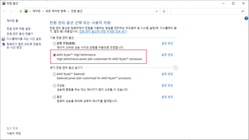Click 모든 제어판 항목 in the breadcrumb
The image size is (249, 140).
[x=56, y=11]
